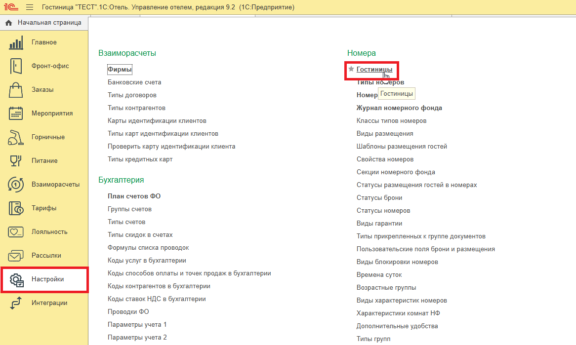
Task: Click the favorite star next to Гостиницы
Action: pos(351,69)
